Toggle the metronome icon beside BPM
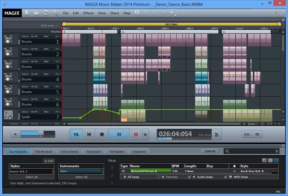Screen dimensions: 288x196 pyautogui.click(x=217, y=135)
